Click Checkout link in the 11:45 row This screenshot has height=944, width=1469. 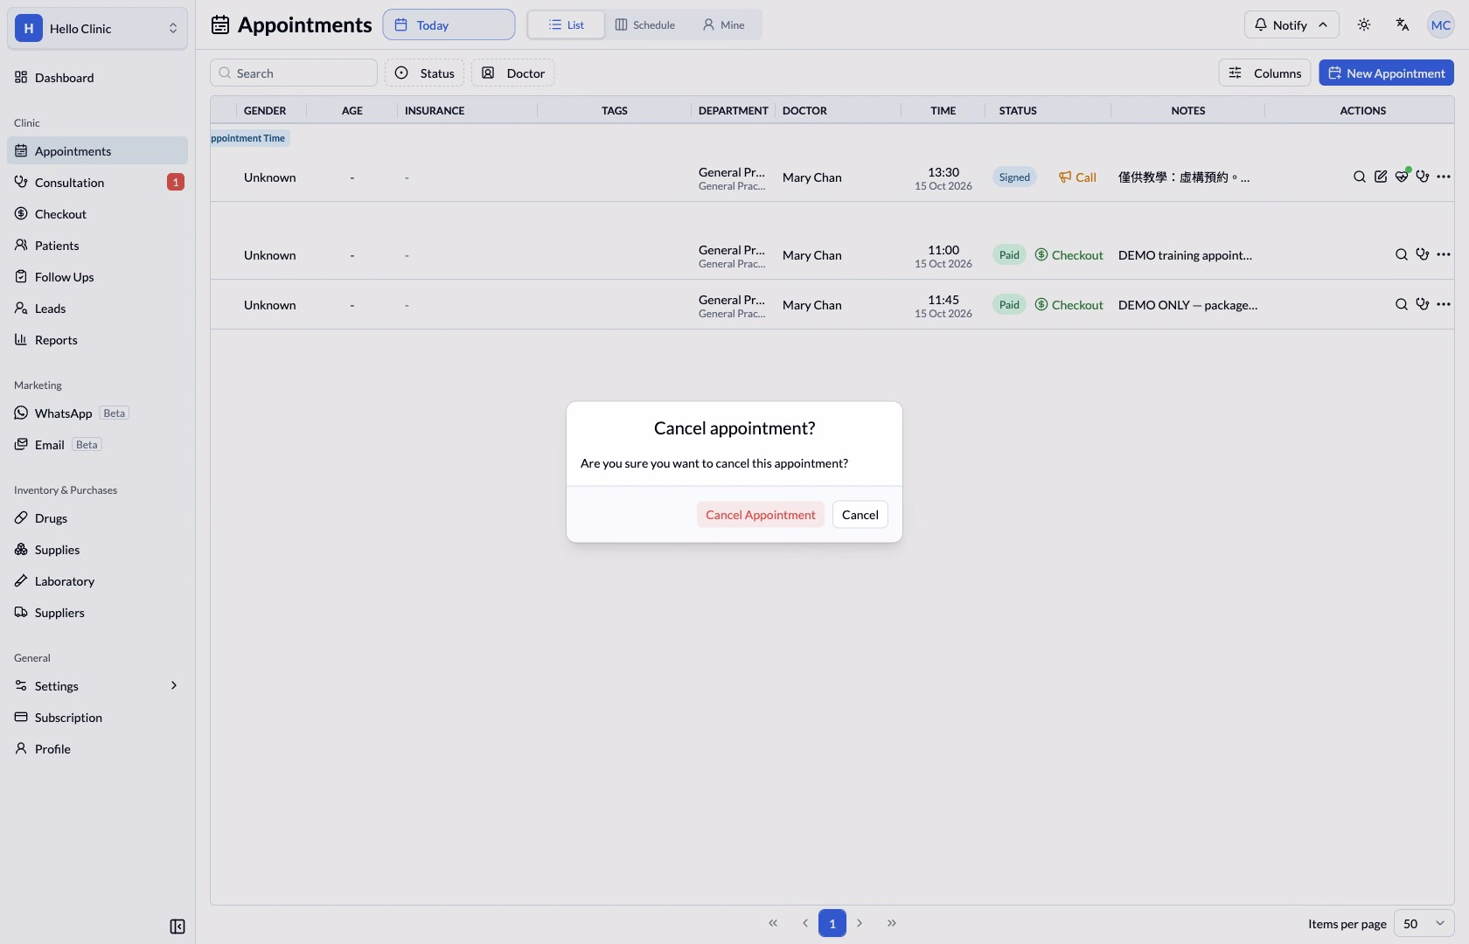click(1069, 305)
